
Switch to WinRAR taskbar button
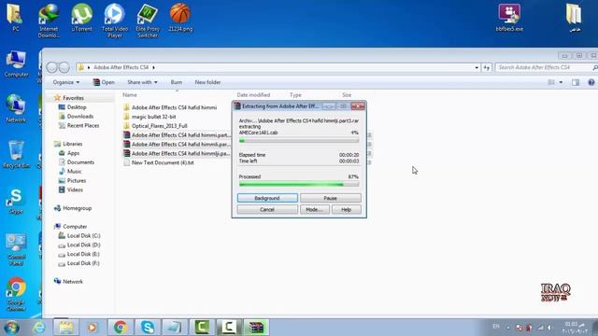coord(256,328)
